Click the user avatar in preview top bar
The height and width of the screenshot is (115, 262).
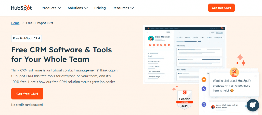222,28
